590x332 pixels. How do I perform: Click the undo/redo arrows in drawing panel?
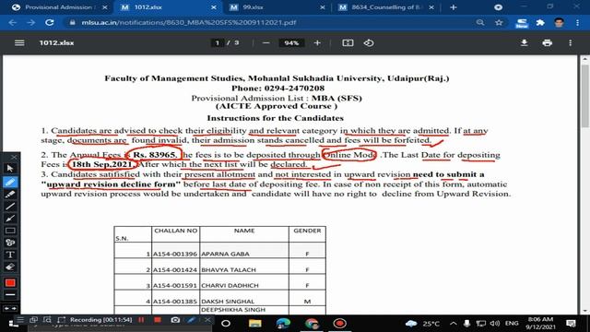tap(10, 308)
